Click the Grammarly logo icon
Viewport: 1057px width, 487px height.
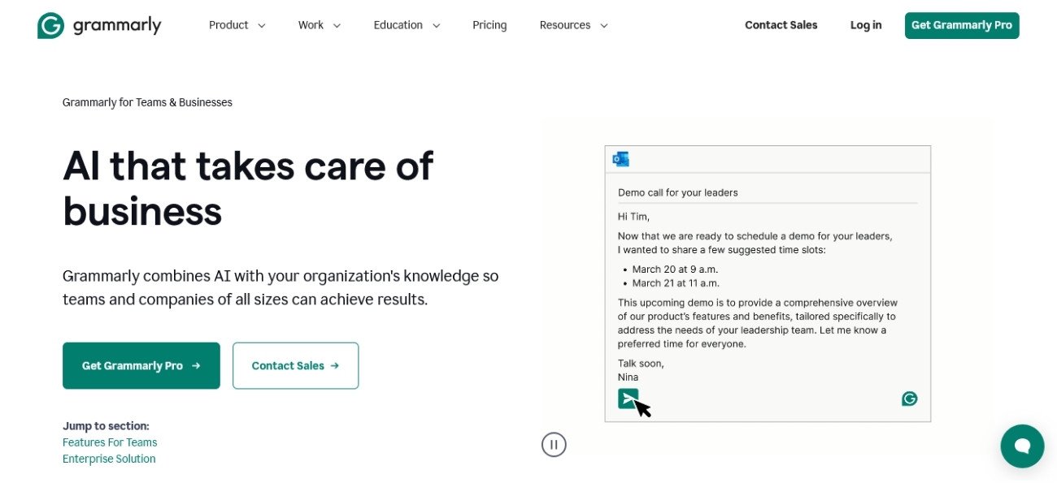click(x=50, y=26)
